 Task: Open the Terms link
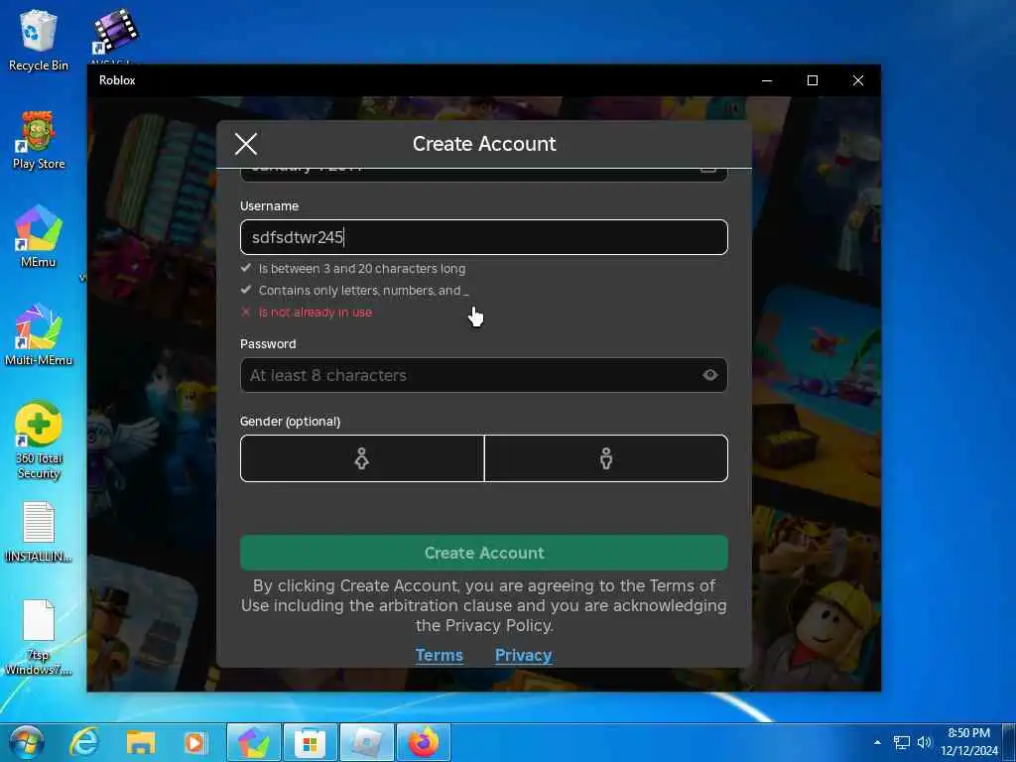pos(440,655)
